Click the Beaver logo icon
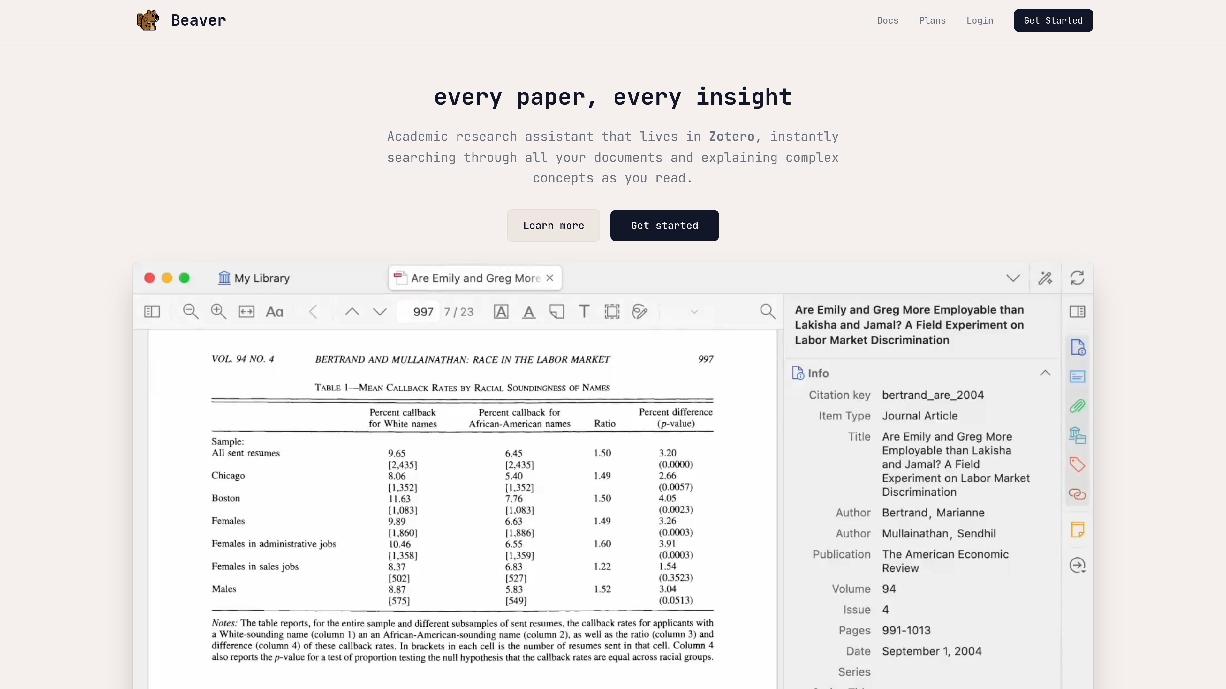 [148, 20]
